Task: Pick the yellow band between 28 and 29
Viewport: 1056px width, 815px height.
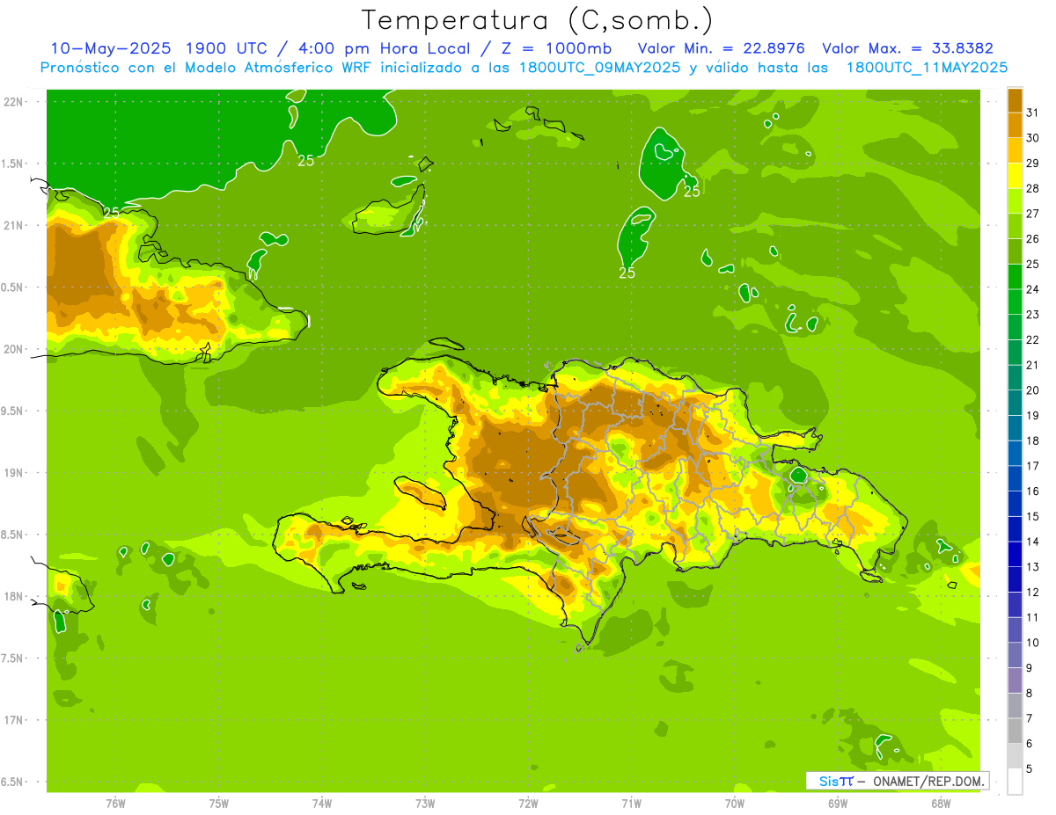Action: pos(1015,176)
